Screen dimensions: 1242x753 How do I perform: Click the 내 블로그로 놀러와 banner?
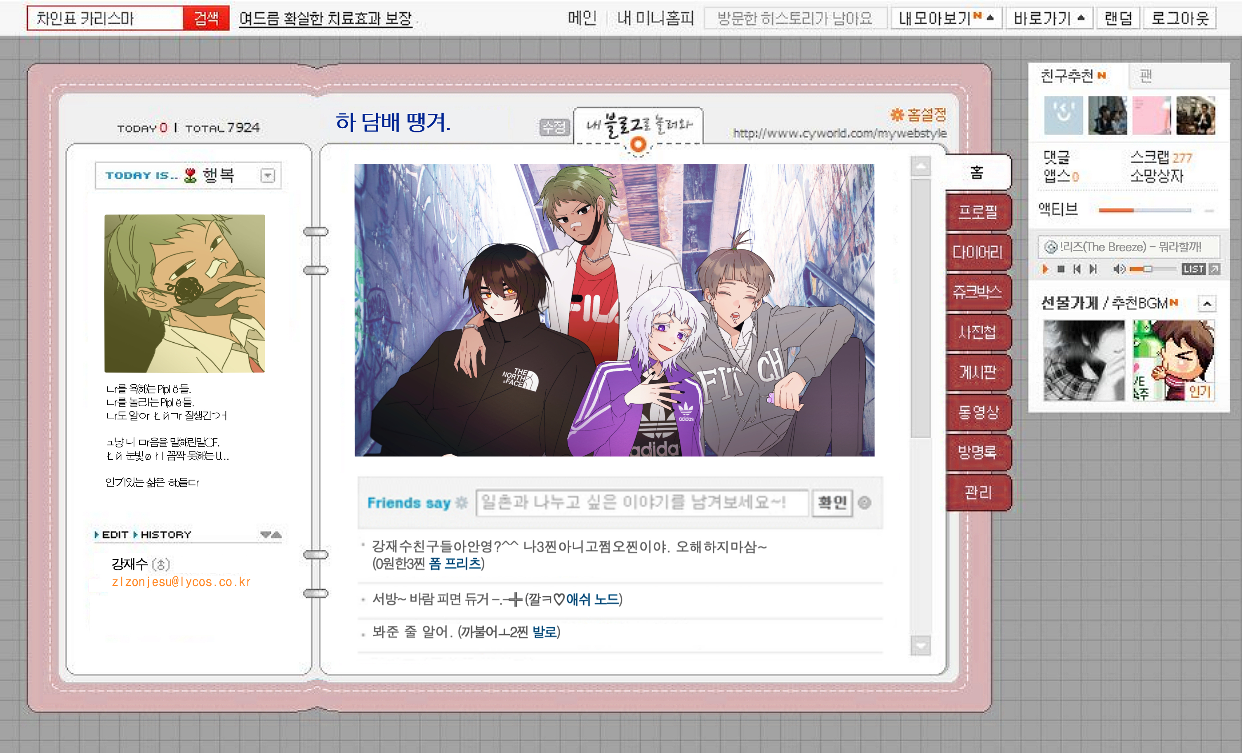[x=639, y=125]
